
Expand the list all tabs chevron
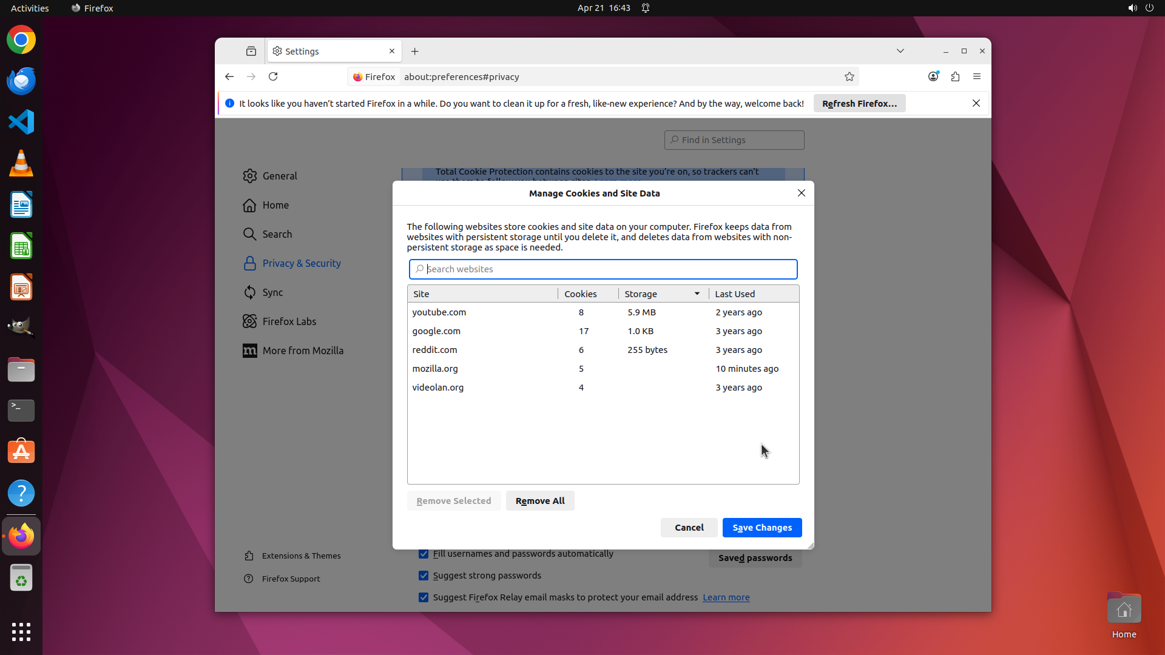pos(900,51)
